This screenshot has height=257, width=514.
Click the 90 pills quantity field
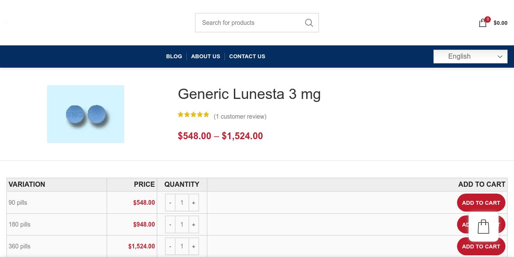coord(182,203)
